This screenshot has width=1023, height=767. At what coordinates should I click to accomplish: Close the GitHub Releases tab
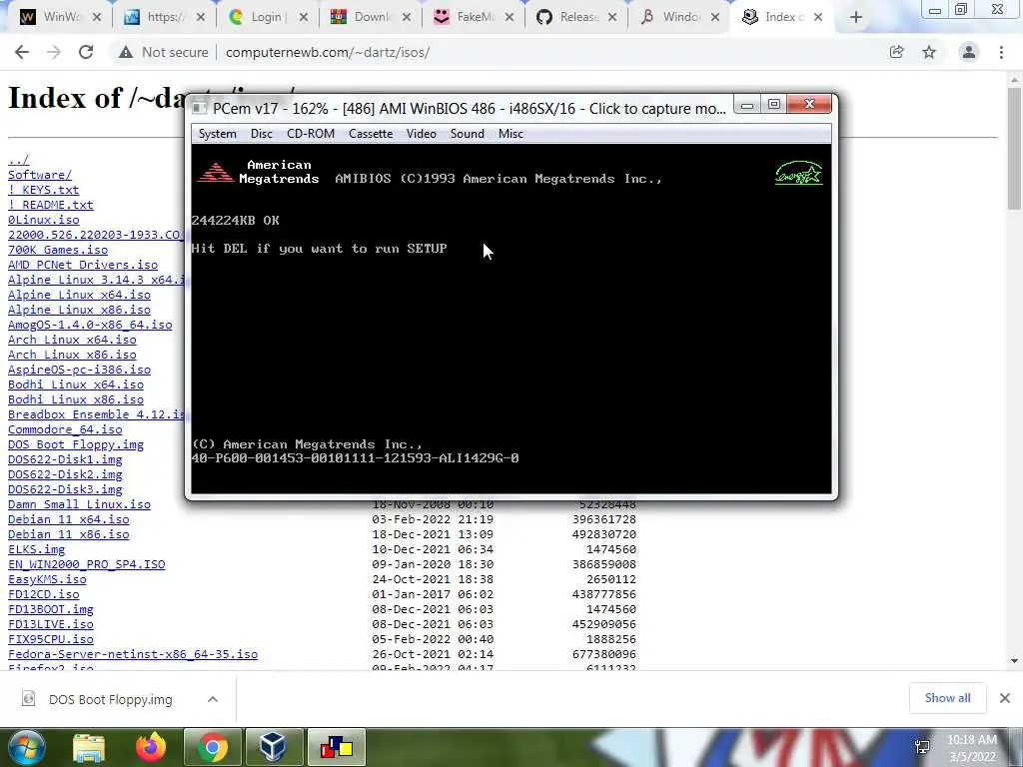coord(612,18)
